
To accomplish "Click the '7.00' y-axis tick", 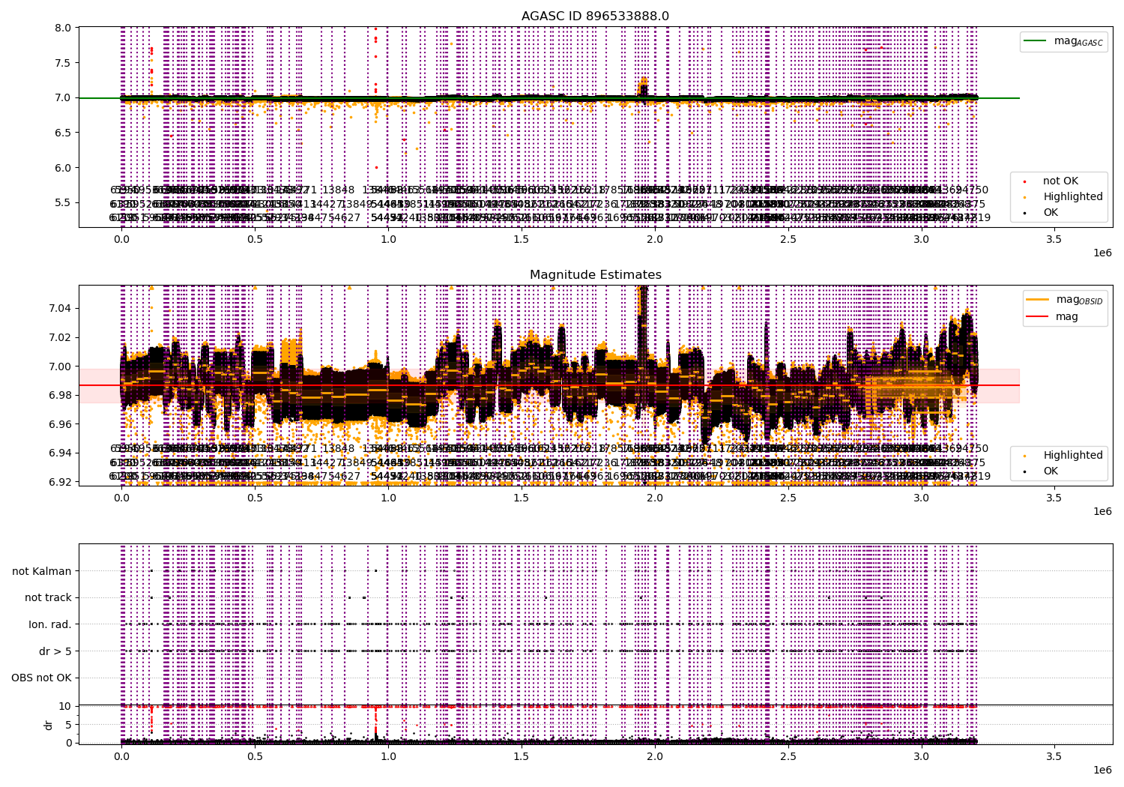I will coord(61,367).
